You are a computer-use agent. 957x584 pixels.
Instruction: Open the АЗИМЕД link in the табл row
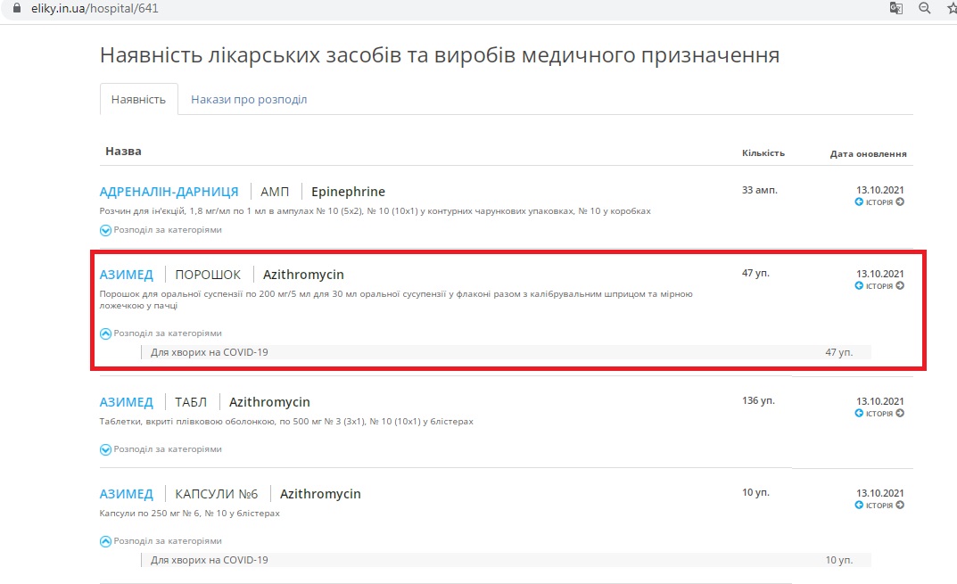[127, 402]
